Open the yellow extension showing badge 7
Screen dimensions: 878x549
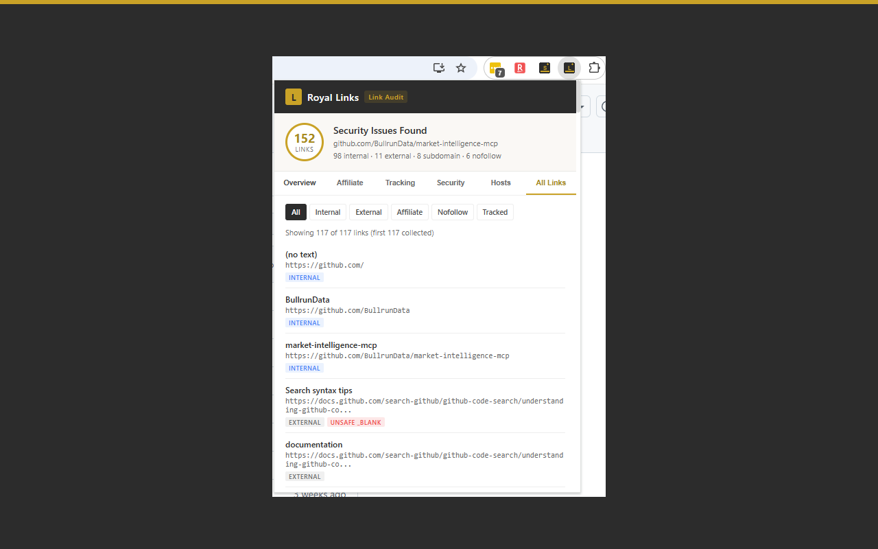pyautogui.click(x=495, y=68)
